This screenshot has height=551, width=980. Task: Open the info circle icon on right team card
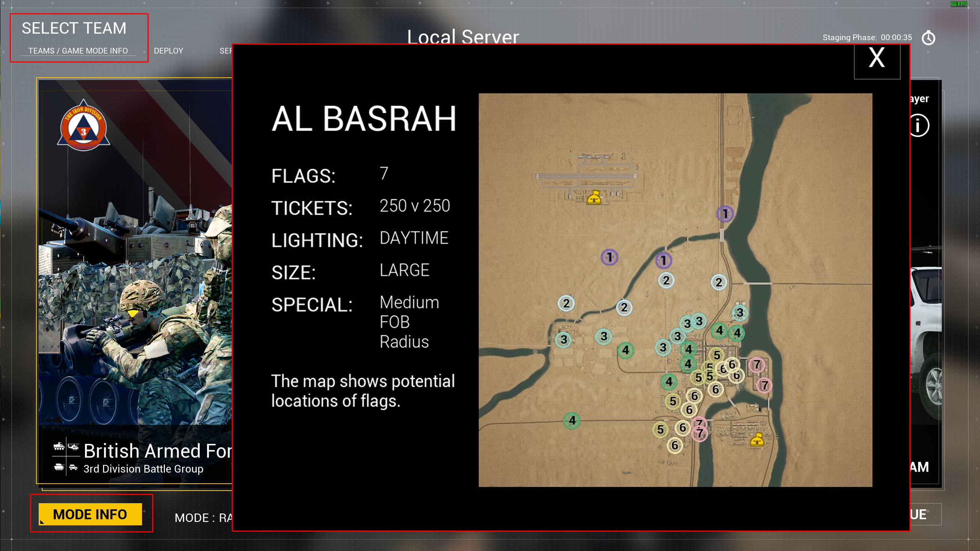pyautogui.click(x=919, y=125)
